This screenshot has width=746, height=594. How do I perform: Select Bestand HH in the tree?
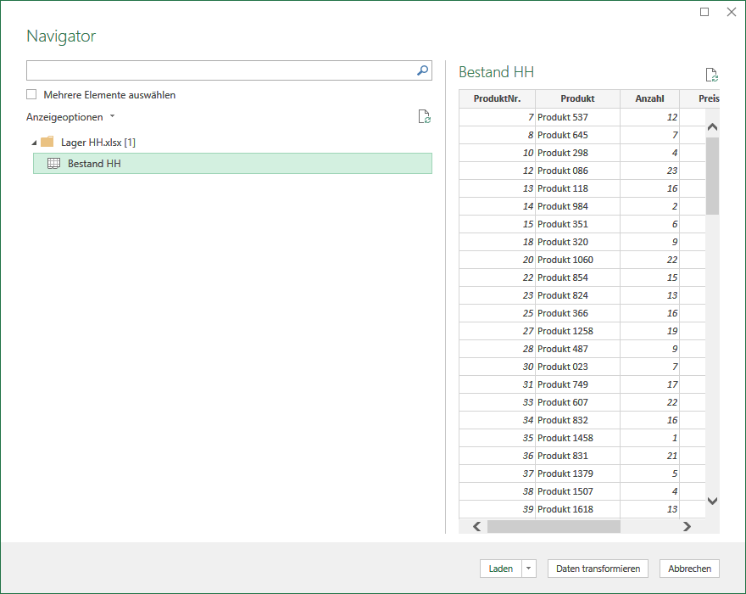(x=232, y=164)
